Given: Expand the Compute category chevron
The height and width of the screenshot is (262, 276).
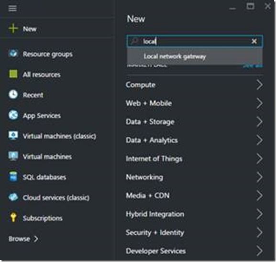Looking at the screenshot, I should click(x=259, y=85).
